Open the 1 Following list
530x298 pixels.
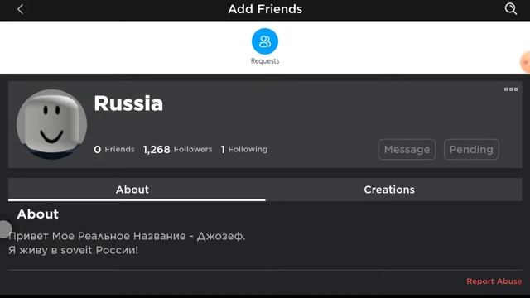[x=244, y=149]
